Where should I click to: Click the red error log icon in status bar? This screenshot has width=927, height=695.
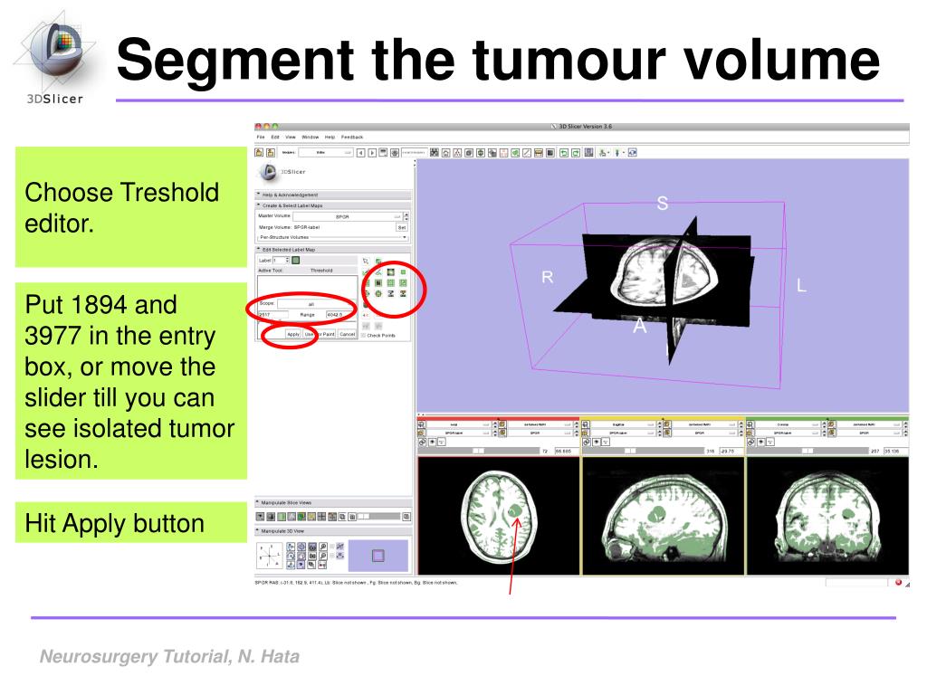[x=898, y=582]
